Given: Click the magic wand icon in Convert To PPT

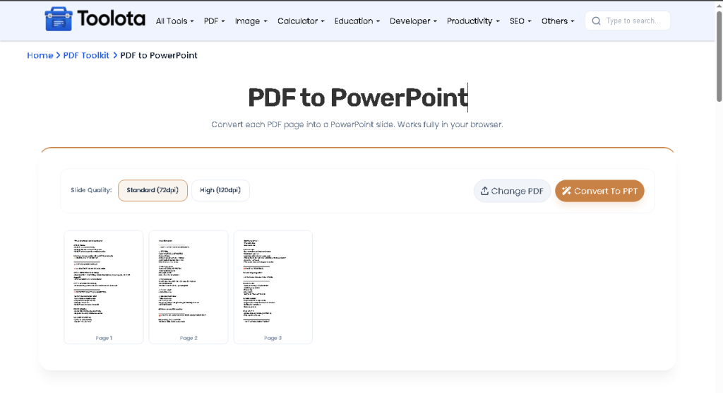Looking at the screenshot, I should tap(566, 191).
